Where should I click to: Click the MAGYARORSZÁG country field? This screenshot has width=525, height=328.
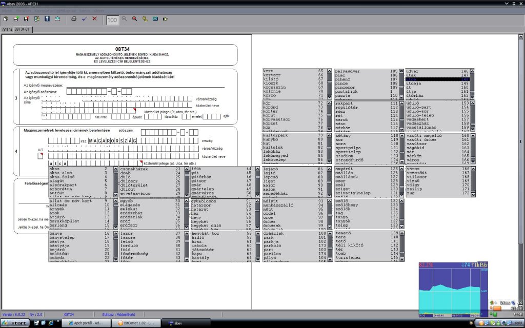[x=144, y=141]
